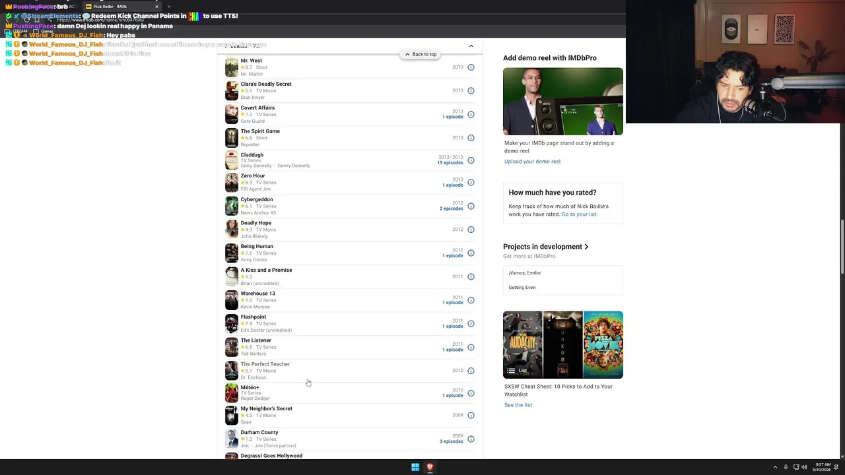
Task: Click Brave browser taskbar icon
Action: (430, 467)
